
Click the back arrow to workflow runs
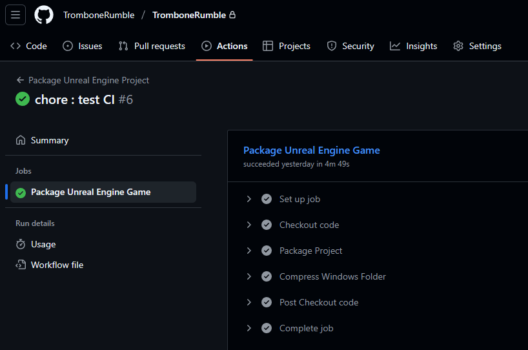[20, 80]
